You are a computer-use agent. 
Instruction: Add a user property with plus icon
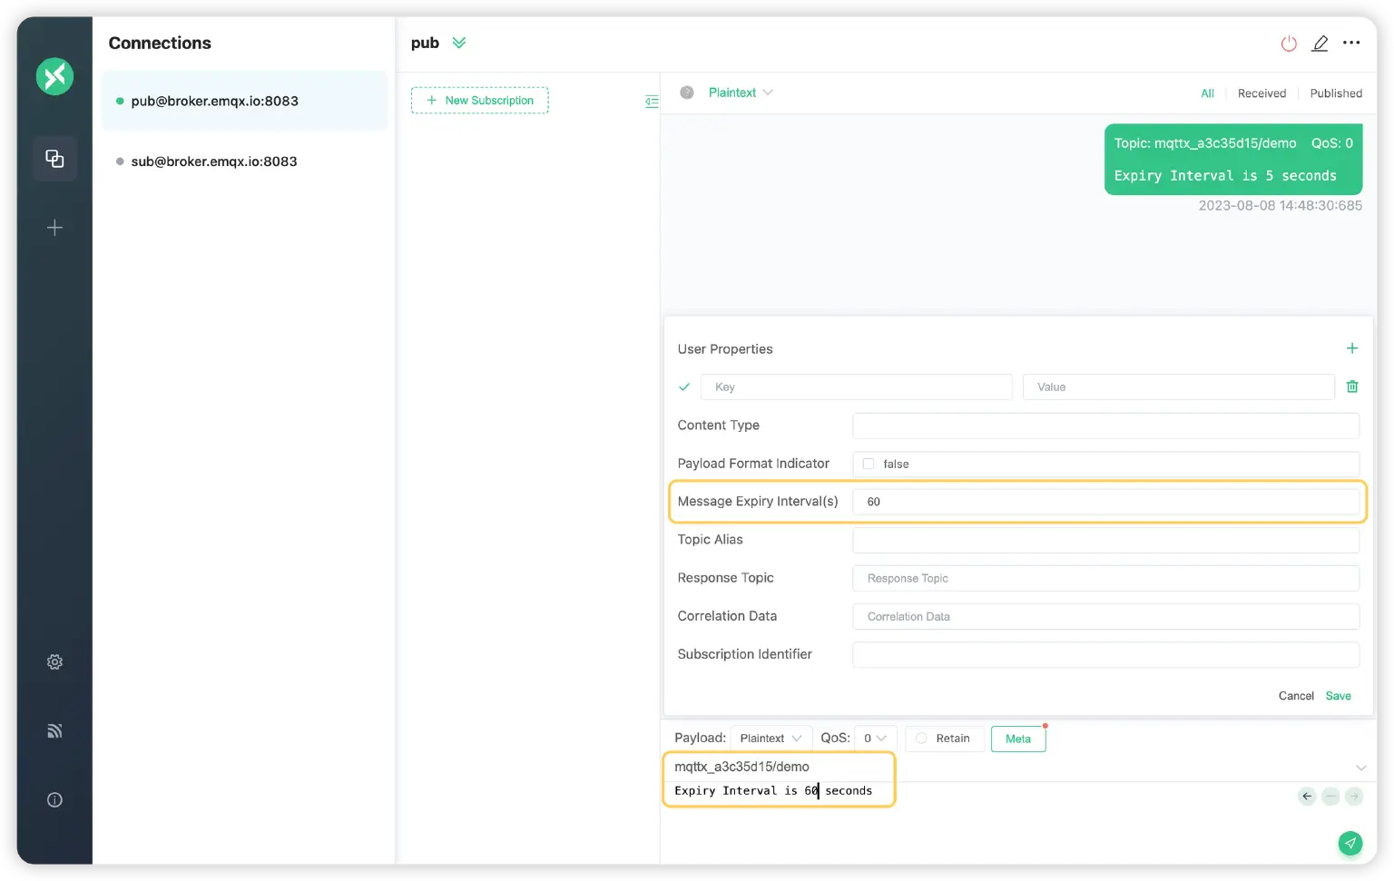[1351, 348]
